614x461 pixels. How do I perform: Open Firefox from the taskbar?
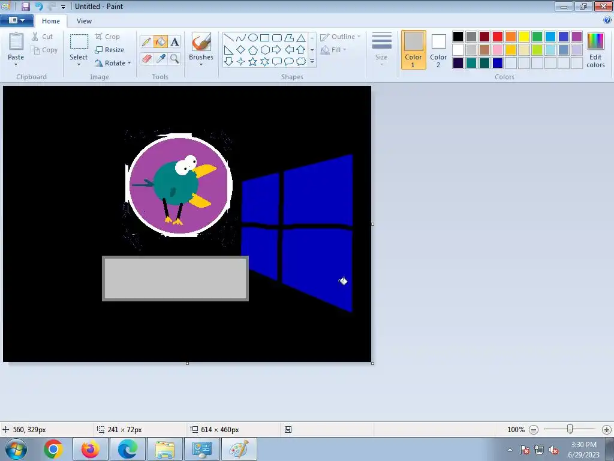(90, 449)
